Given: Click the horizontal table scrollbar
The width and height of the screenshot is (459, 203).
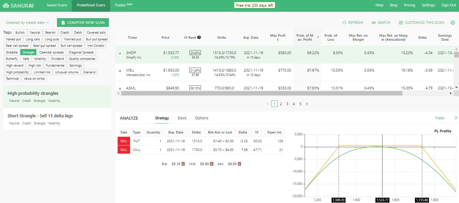Looking at the screenshot, I should click(262, 93).
